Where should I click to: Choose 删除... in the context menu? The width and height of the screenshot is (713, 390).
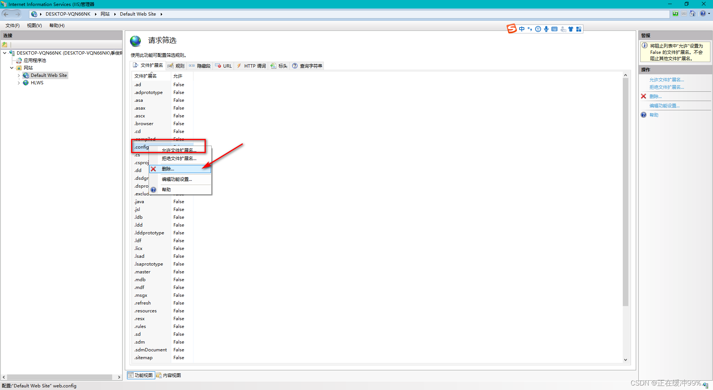180,169
